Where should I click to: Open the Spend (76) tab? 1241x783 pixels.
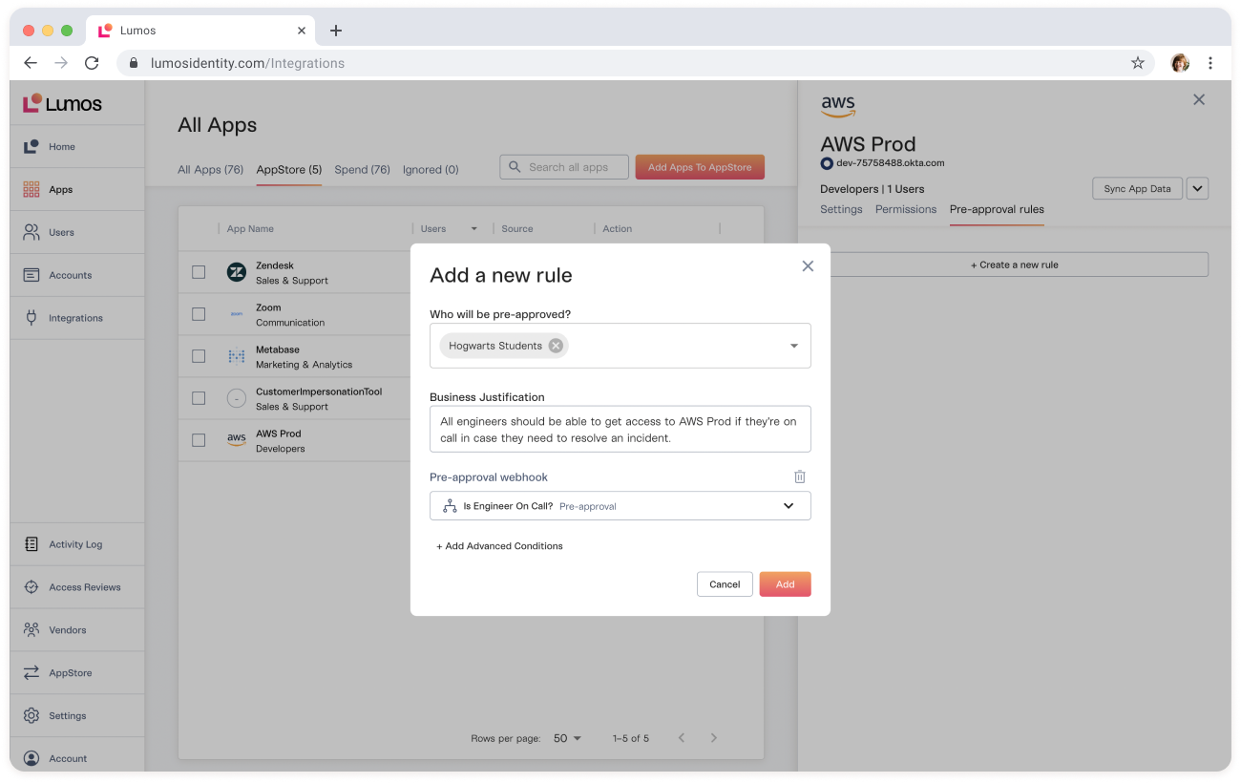coord(362,170)
